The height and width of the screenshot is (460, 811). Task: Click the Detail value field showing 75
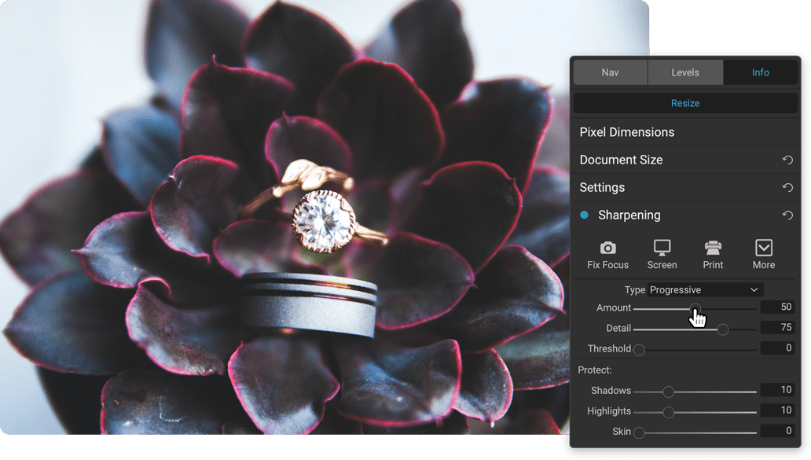pyautogui.click(x=777, y=327)
